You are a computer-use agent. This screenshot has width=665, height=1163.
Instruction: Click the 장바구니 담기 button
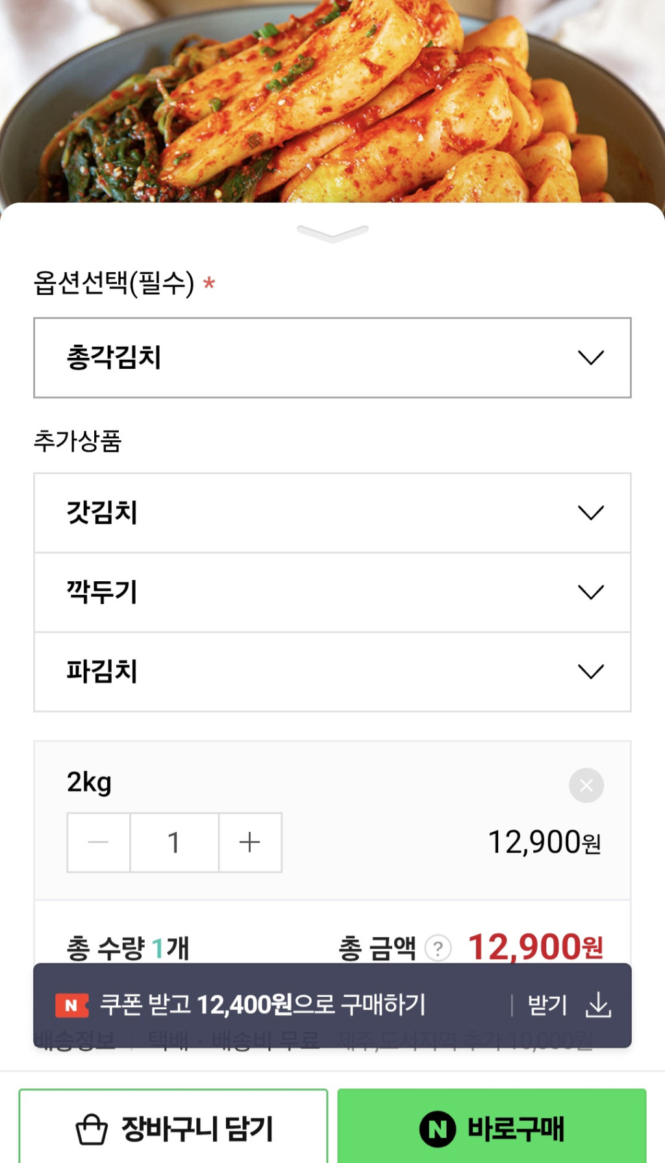(x=173, y=1128)
